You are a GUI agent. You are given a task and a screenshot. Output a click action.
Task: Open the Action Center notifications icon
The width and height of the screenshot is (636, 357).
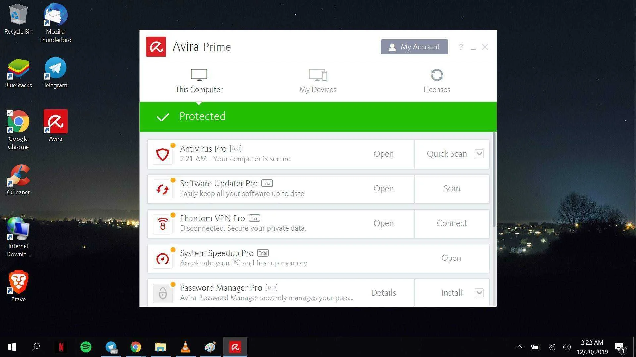620,347
